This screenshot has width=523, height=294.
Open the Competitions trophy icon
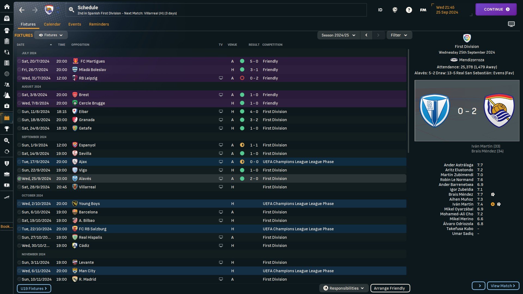(x=7, y=129)
